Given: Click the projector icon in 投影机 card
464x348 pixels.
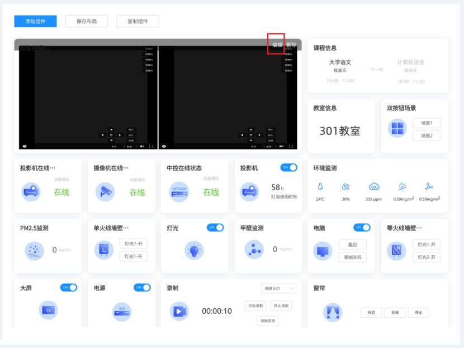Looking at the screenshot, I should (x=249, y=192).
